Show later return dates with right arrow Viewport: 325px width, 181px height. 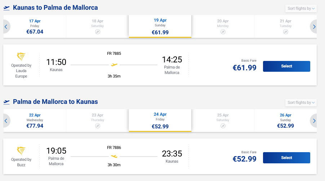[314, 121]
